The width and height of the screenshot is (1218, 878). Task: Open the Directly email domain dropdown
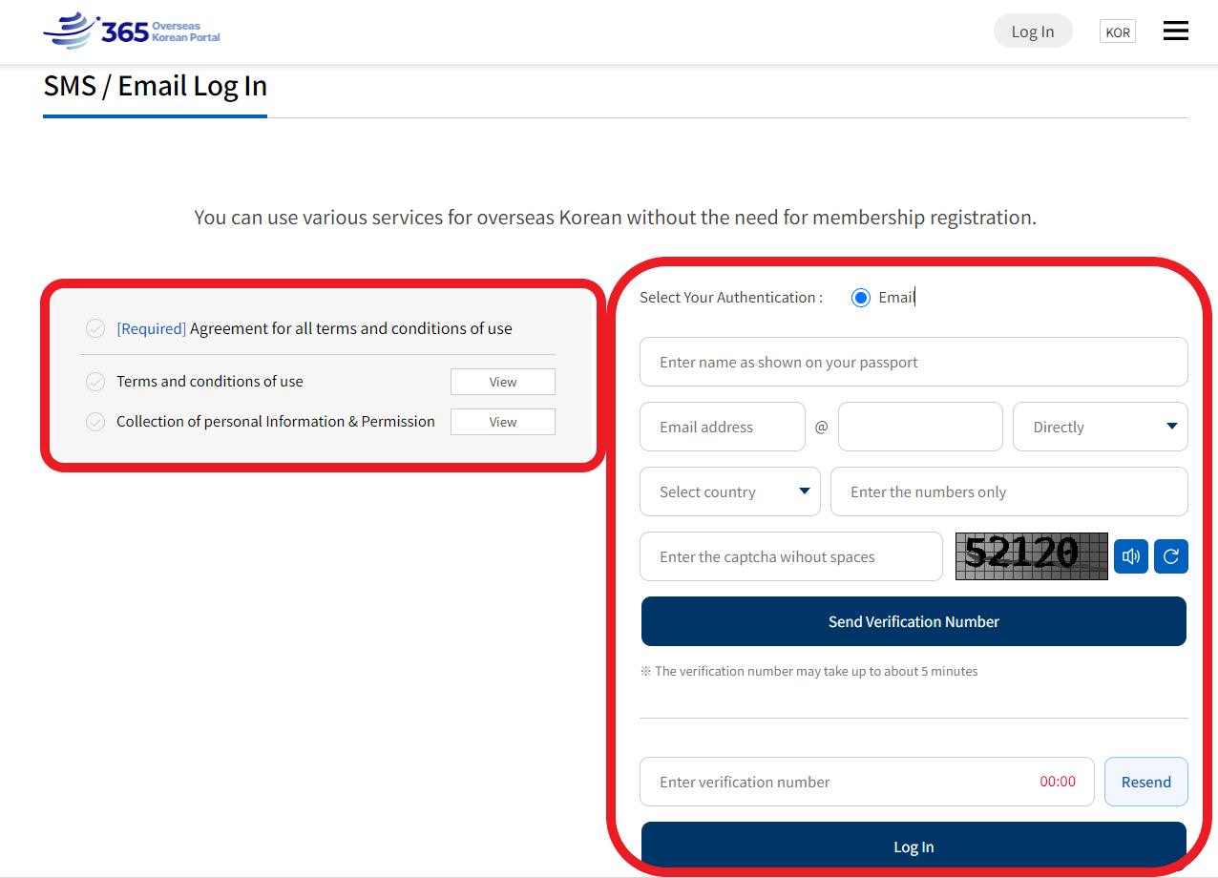pyautogui.click(x=1100, y=427)
